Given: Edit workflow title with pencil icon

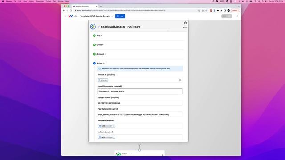Looking at the screenshot, I should (x=113, y=16).
